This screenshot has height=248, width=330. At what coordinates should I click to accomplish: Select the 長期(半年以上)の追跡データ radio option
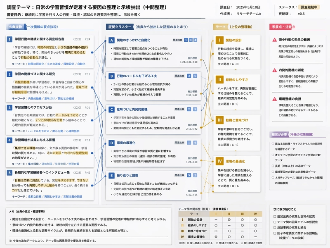(x=273, y=166)
